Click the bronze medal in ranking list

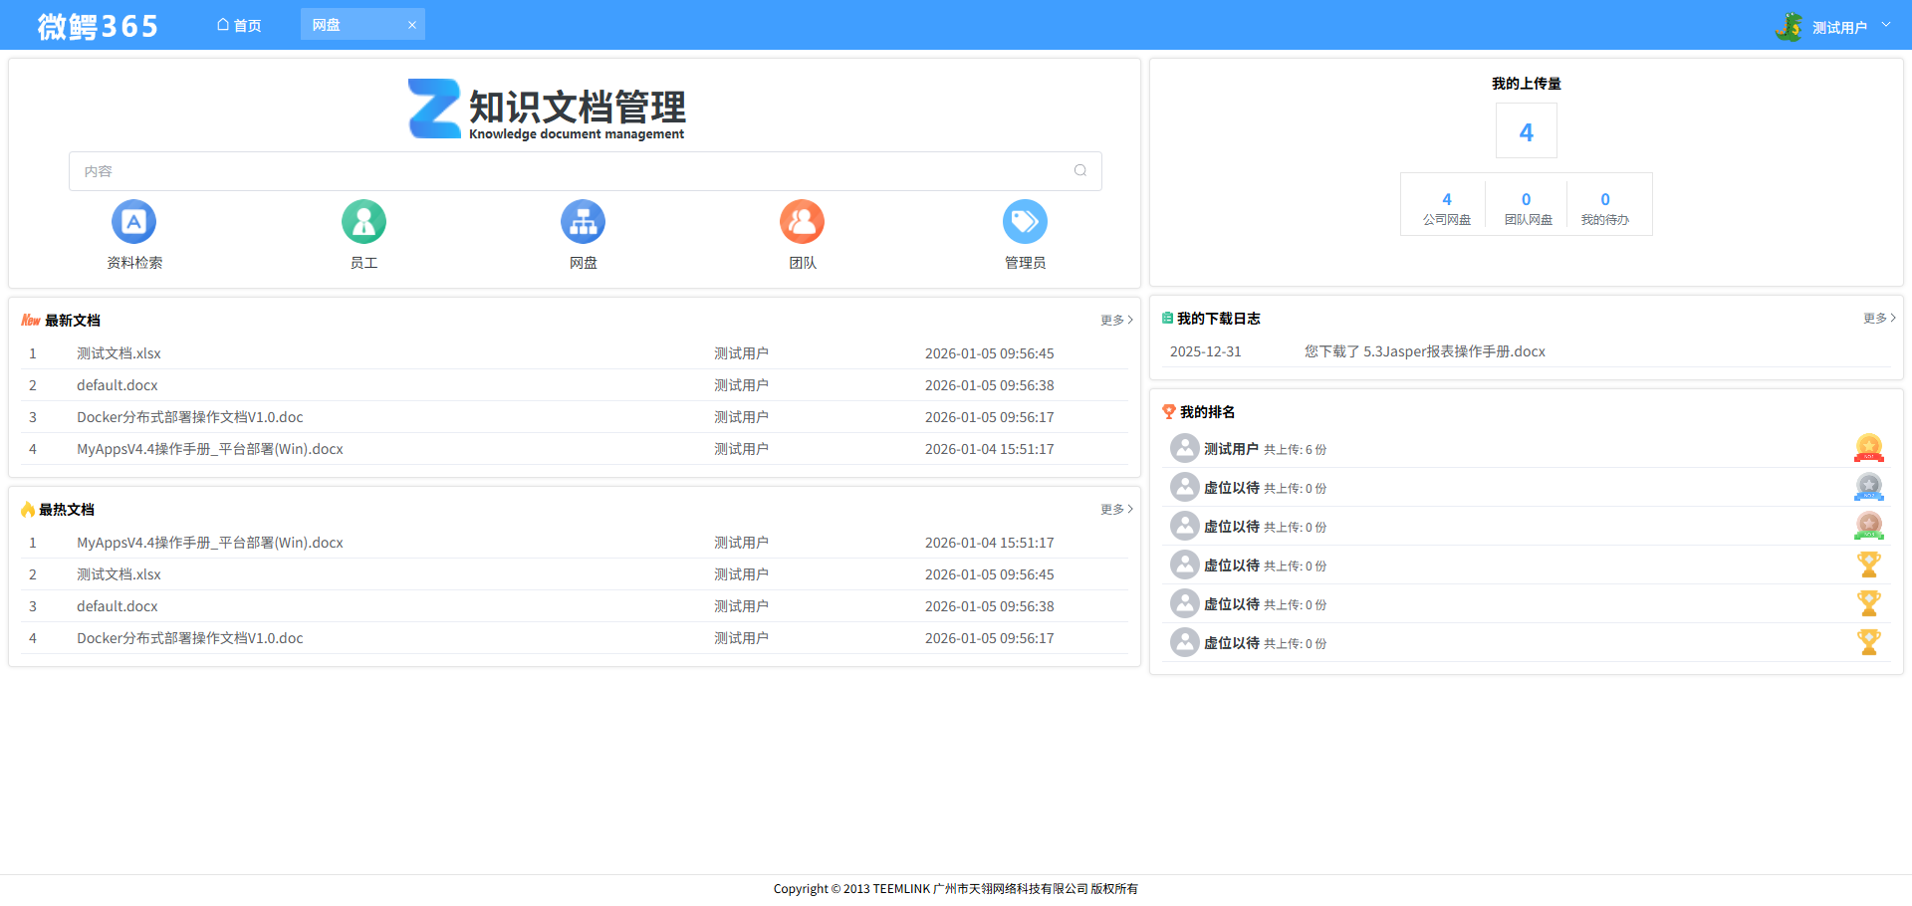[x=1869, y=526]
